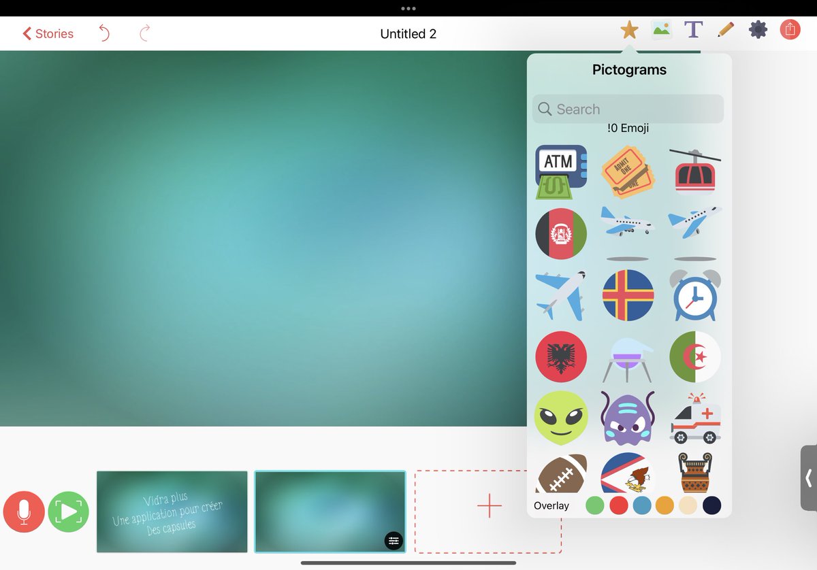This screenshot has height=570, width=817.
Task: Undo the last action
Action: [103, 33]
